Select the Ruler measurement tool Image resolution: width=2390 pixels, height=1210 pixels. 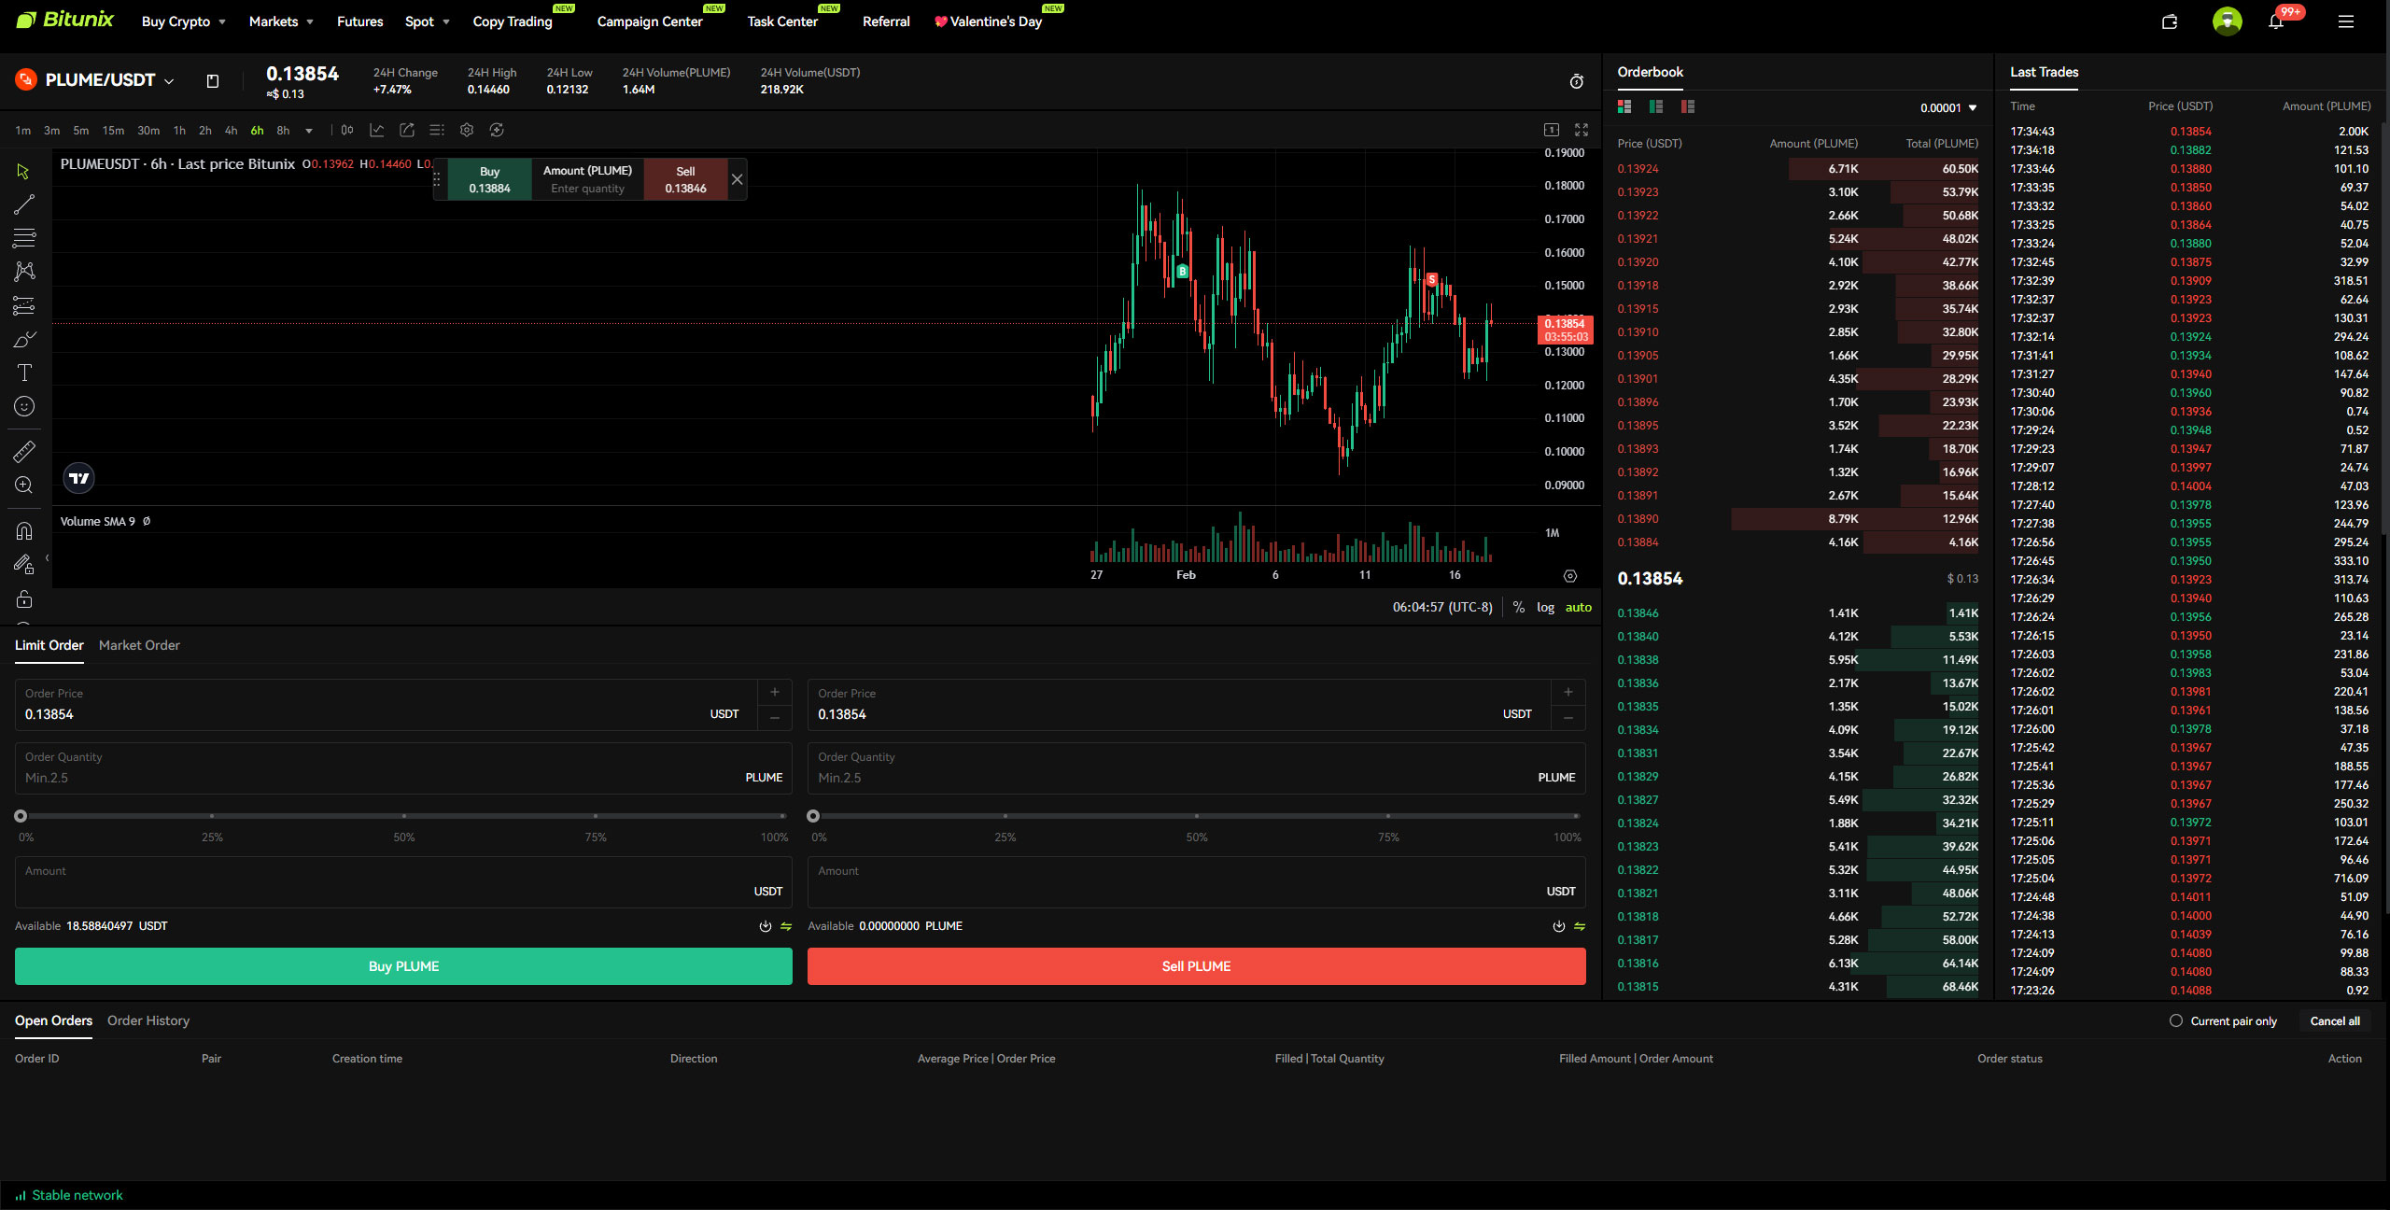pos(23,451)
